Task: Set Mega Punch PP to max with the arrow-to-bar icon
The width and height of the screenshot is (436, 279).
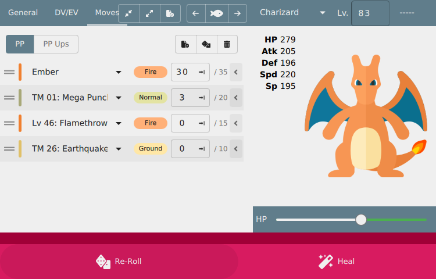Action: pyautogui.click(x=202, y=98)
